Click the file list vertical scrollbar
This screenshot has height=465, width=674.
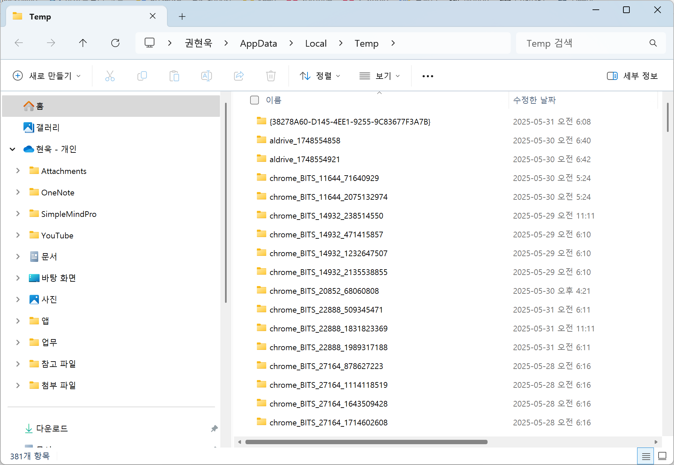tap(668, 117)
